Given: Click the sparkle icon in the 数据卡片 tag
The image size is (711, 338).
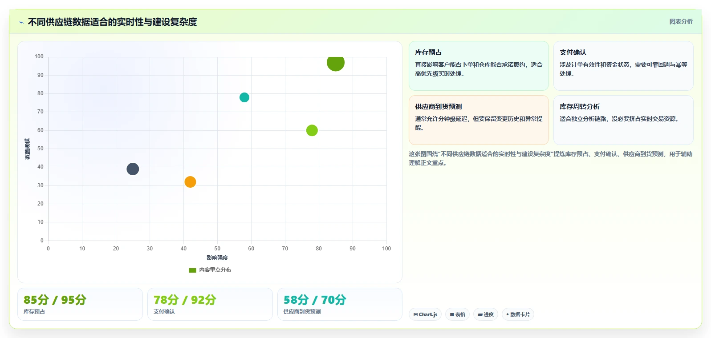Looking at the screenshot, I should (x=508, y=314).
